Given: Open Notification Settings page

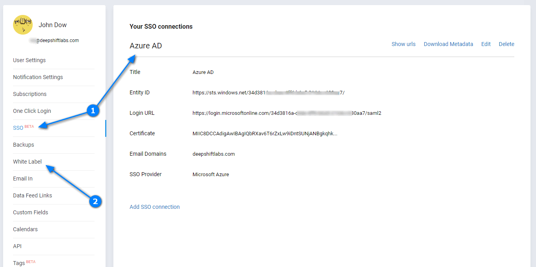Looking at the screenshot, I should (38, 77).
